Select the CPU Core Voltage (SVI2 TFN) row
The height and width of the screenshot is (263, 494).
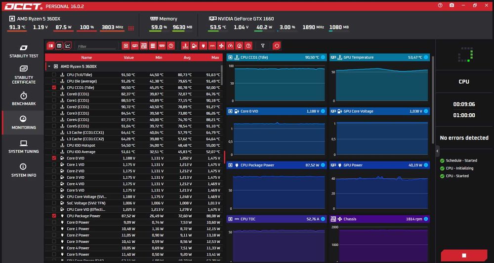point(133,197)
